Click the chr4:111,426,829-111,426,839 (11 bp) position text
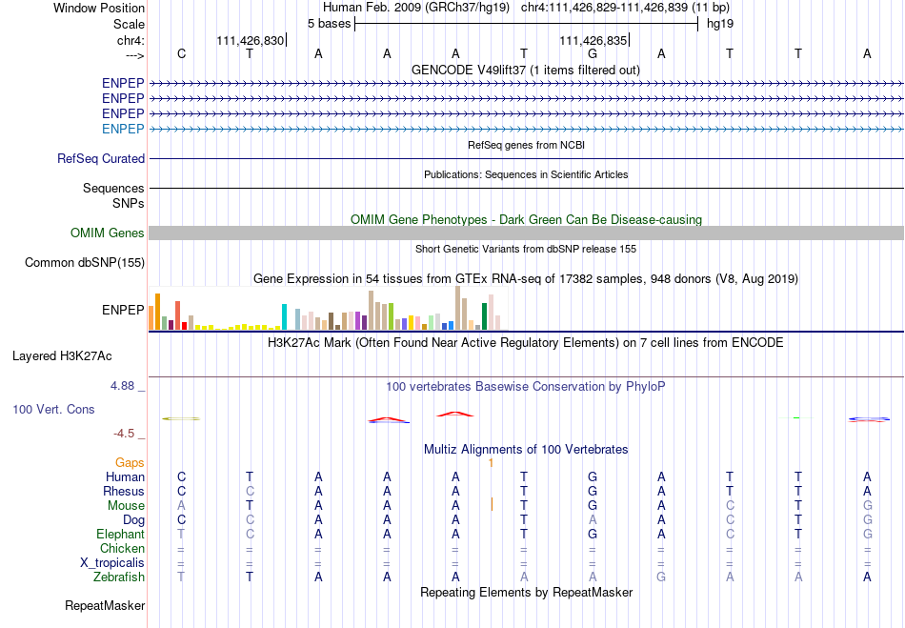This screenshot has height=628, width=905. pos(625,8)
